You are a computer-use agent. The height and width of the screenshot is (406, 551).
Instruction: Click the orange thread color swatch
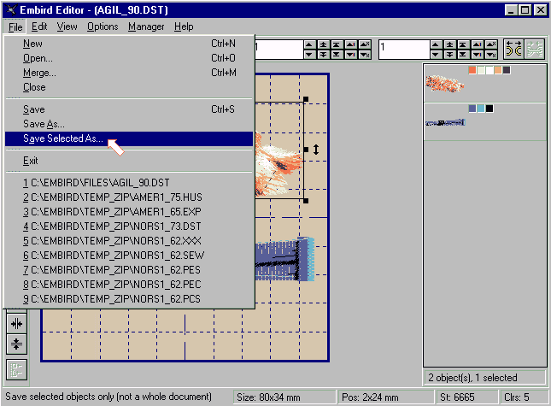(472, 70)
